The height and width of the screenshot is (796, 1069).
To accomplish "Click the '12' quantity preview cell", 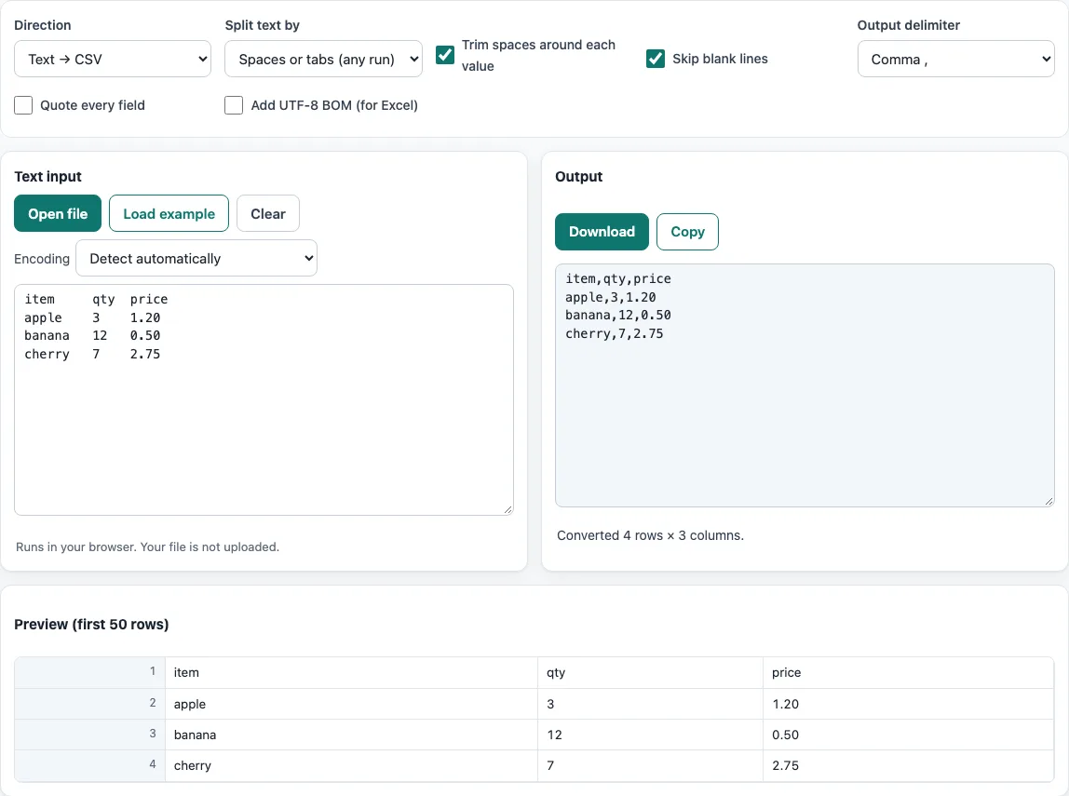I will click(650, 735).
